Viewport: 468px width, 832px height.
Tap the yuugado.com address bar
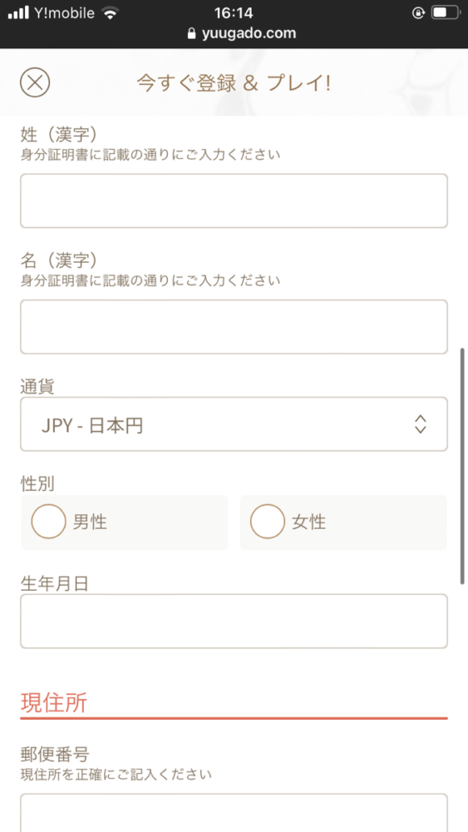[x=242, y=33]
